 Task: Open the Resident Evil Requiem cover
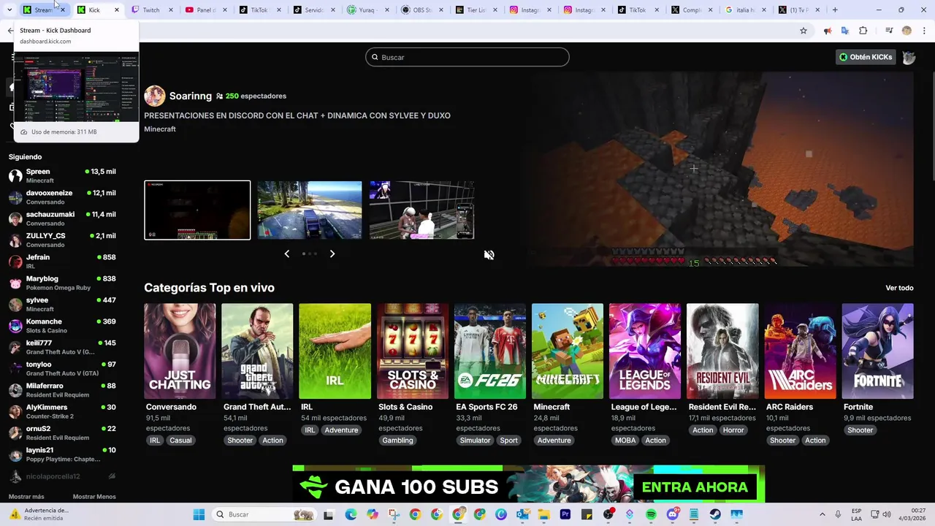point(722,351)
